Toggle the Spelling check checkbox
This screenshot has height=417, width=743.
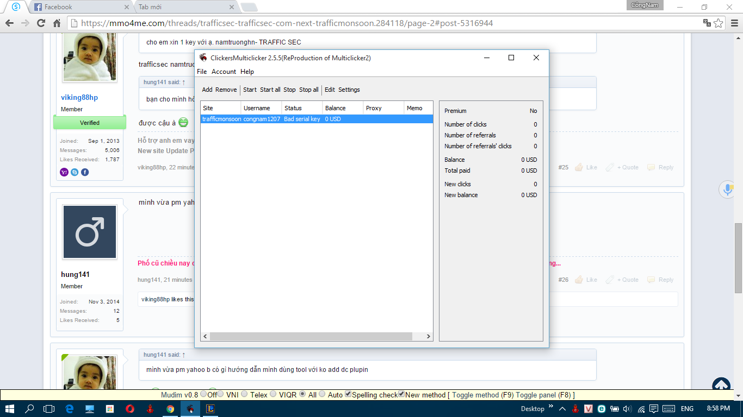pos(348,394)
